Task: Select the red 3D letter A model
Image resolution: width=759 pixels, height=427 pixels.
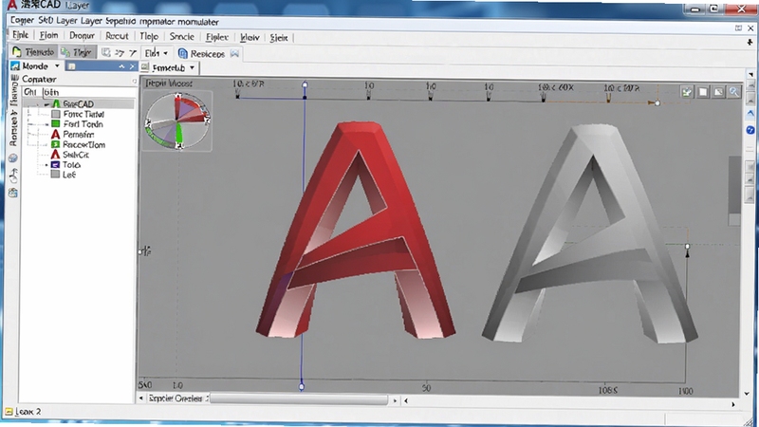Action: 356,230
